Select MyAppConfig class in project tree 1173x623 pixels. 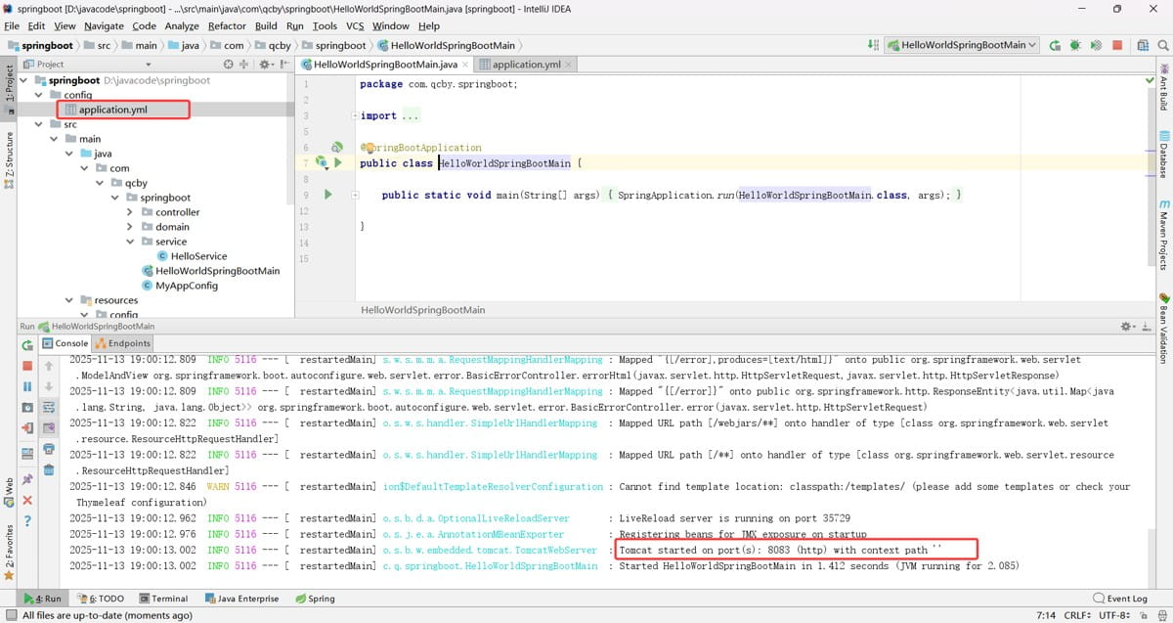point(186,286)
